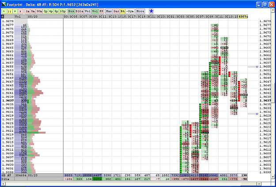Select the 3p period button
The height and width of the screenshot is (187, 276).
[45, 11]
